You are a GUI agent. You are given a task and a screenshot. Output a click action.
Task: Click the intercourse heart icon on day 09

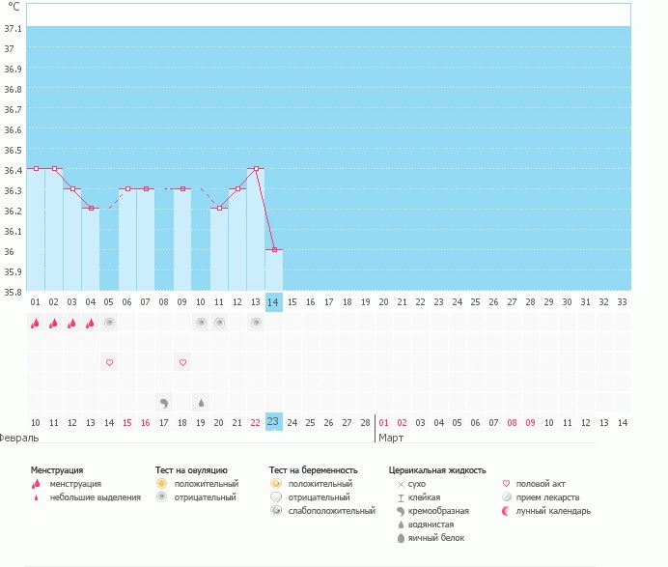pyautogui.click(x=182, y=362)
